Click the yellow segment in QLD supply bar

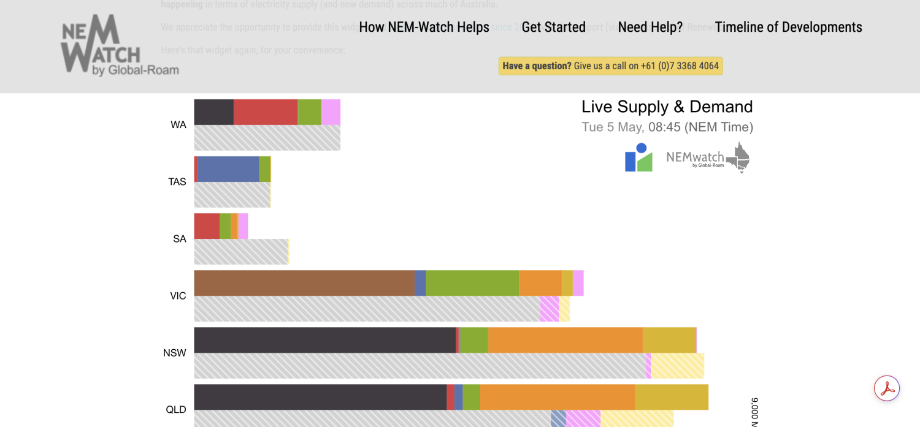point(672,397)
